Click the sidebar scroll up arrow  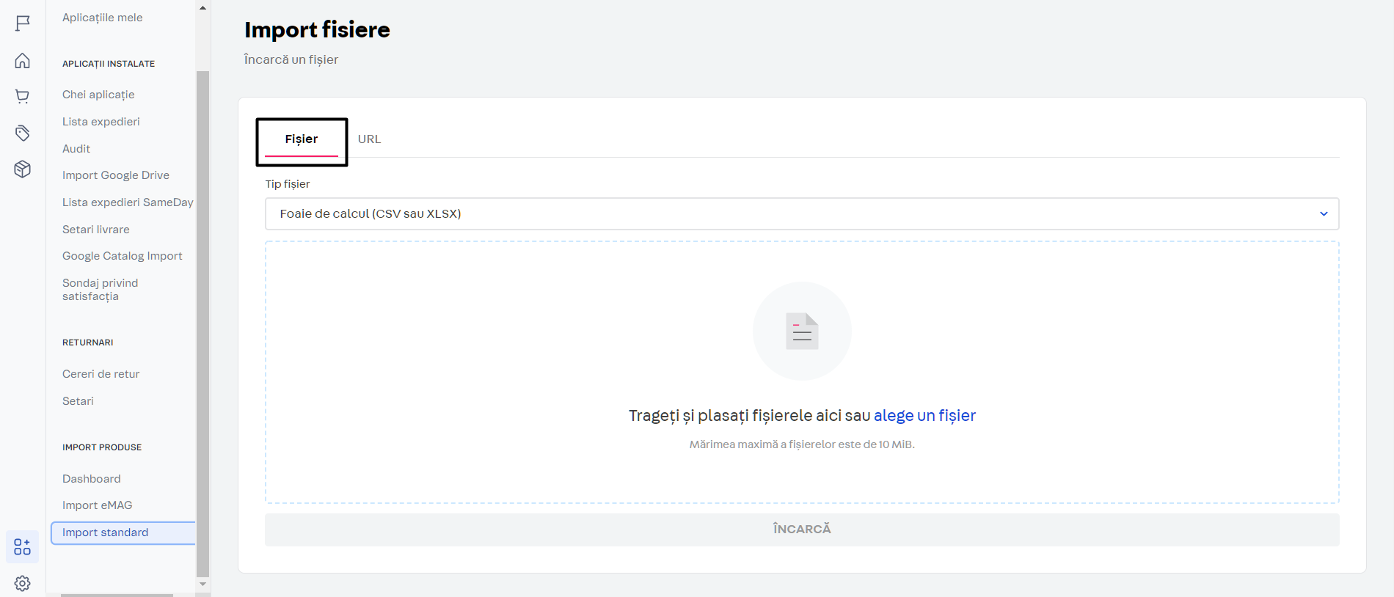point(203,8)
